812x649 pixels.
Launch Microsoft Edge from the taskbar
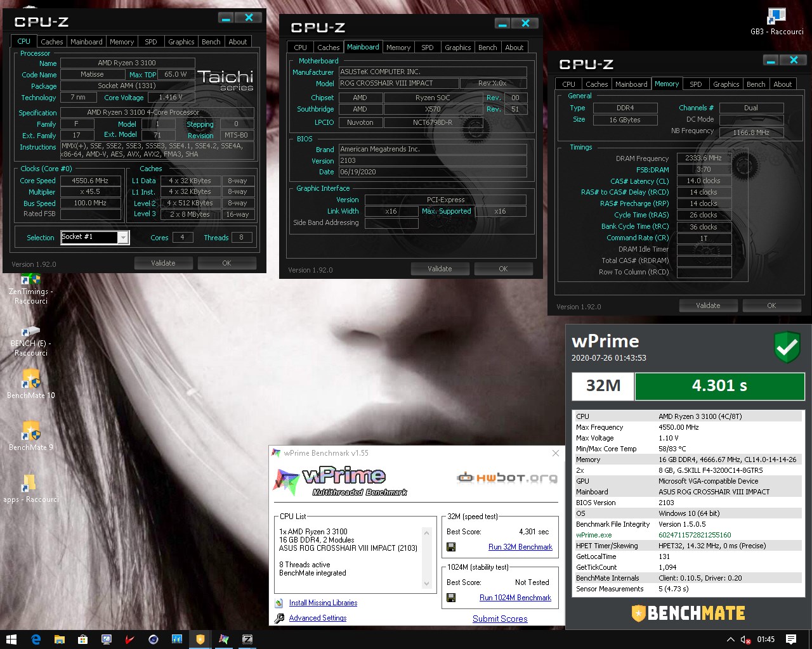[36, 639]
